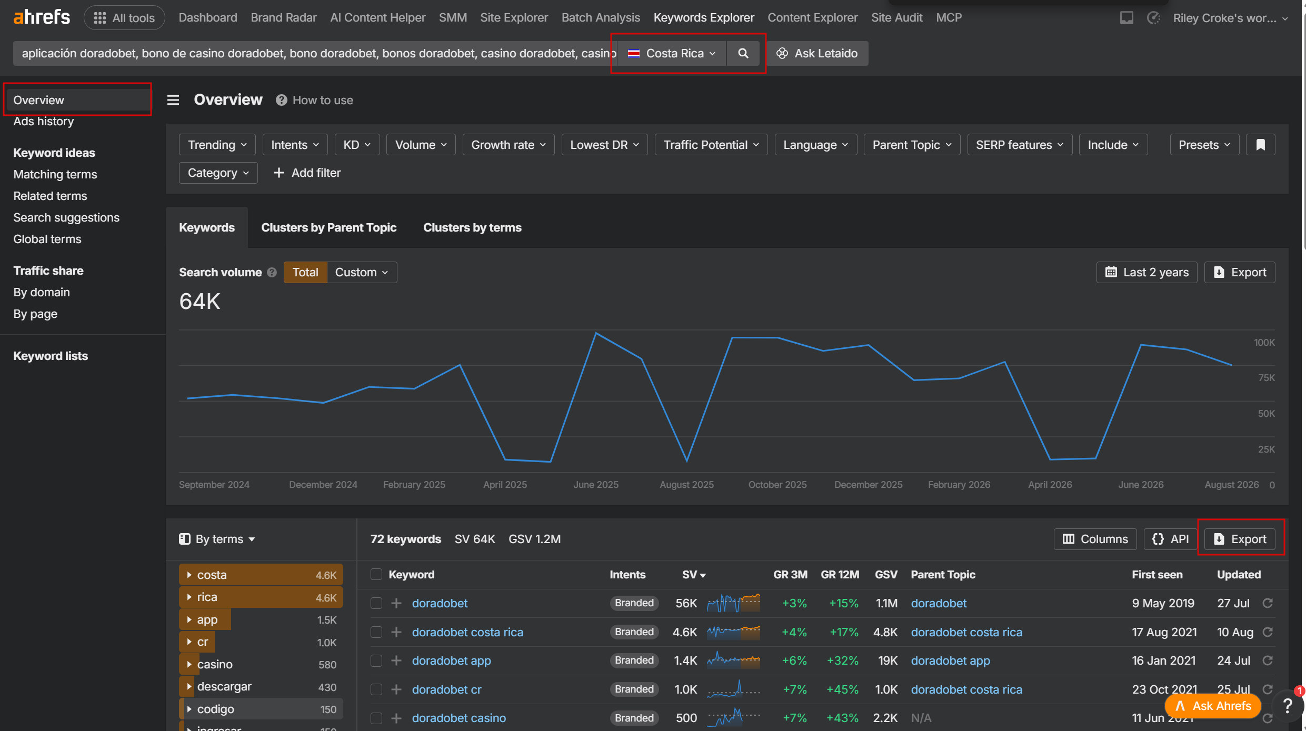This screenshot has height=731, width=1306.
Task: Click the Search volume info question icon
Action: (x=272, y=273)
